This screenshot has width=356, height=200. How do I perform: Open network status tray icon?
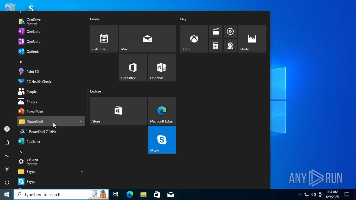click(306, 194)
